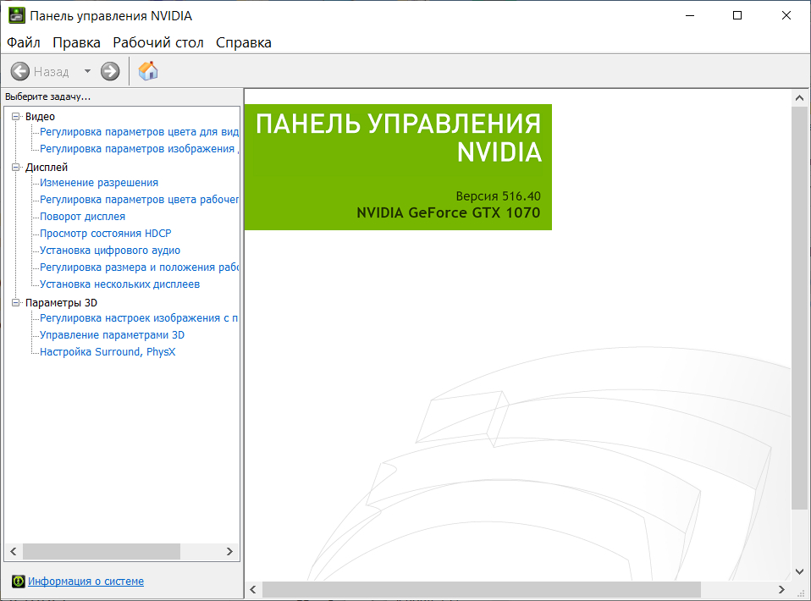811x601 pixels.
Task: Click task tree scroll right arrow
Action: pyautogui.click(x=229, y=551)
